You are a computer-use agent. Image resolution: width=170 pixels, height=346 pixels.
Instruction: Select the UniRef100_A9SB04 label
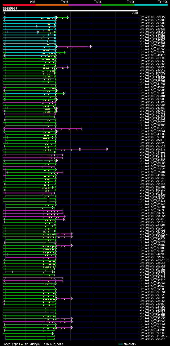(152, 324)
